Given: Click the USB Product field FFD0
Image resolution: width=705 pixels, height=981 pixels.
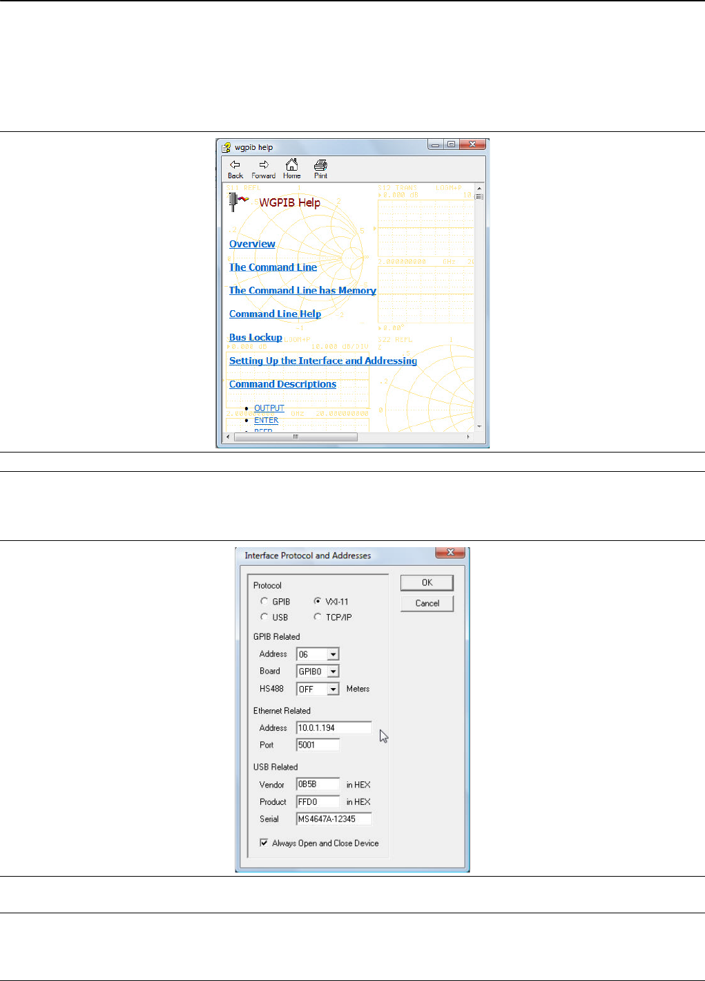Looking at the screenshot, I should point(318,801).
